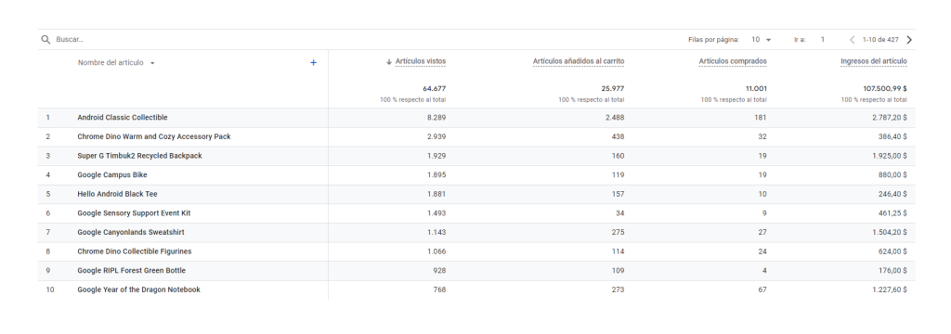951x334 pixels.
Task: Add a dimension with the blue plus icon
Action: (x=314, y=62)
